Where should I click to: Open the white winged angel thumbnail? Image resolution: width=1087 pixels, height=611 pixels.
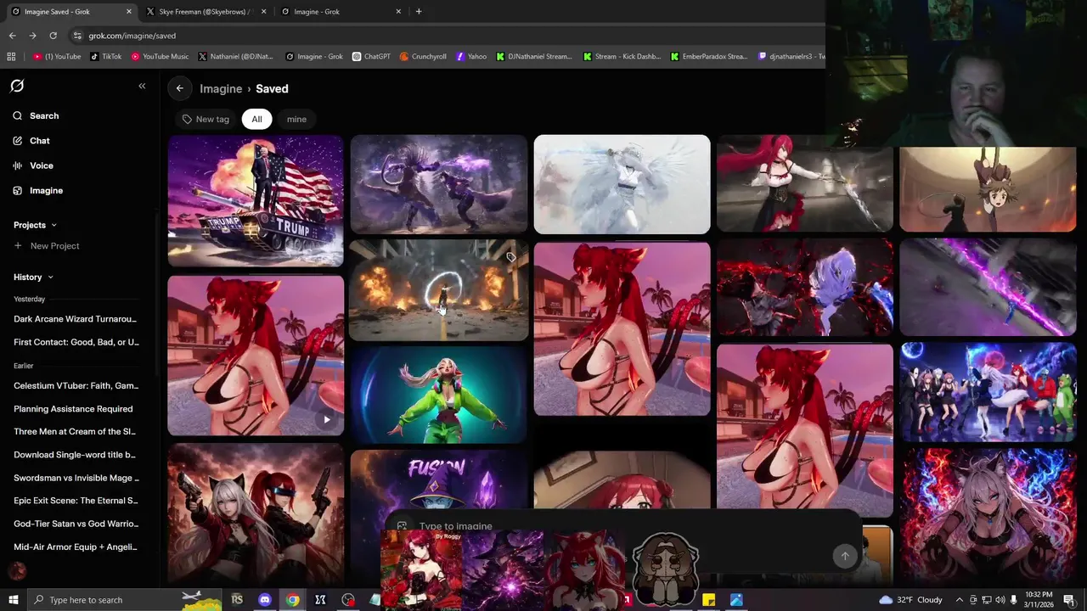[x=622, y=184]
